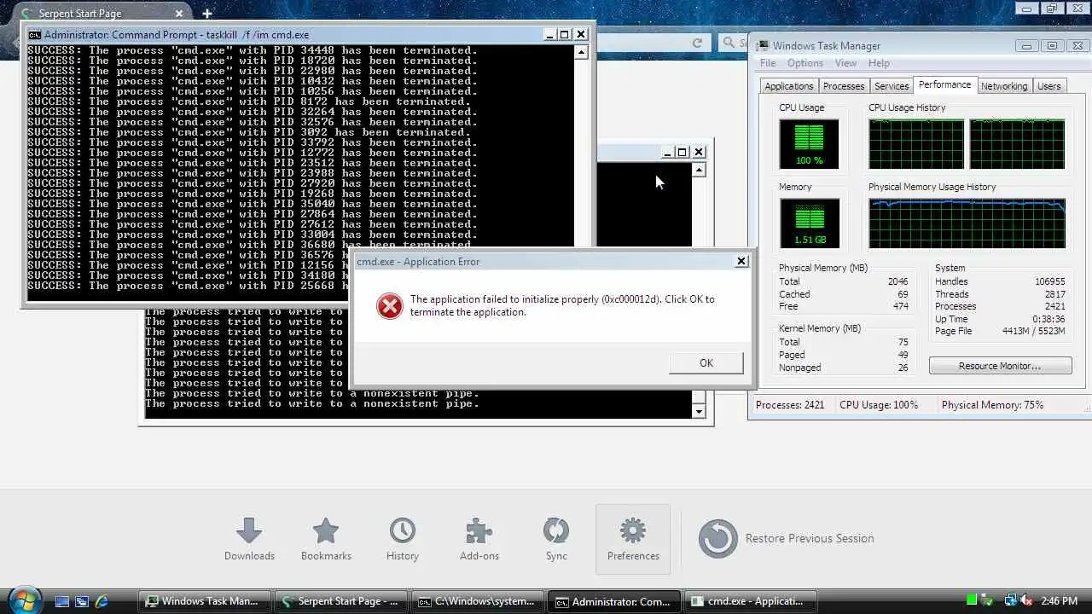Open the Options menu in Task Manager
This screenshot has height=614, width=1092.
[x=805, y=63]
